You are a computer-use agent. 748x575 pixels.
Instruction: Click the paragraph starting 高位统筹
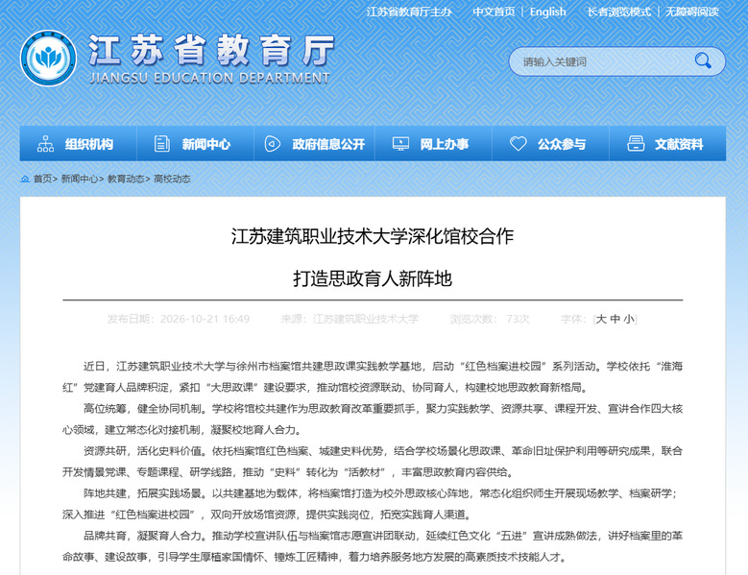[x=373, y=419]
